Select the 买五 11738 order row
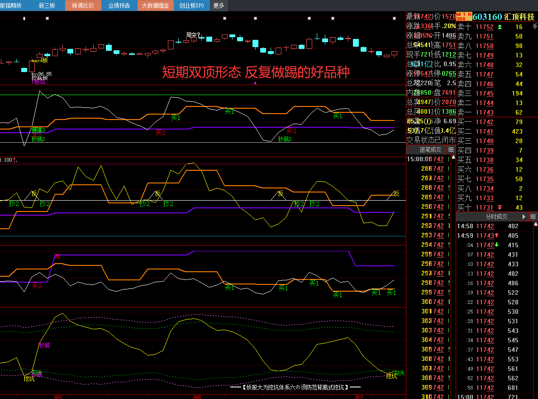This screenshot has height=399, width=538. [x=497, y=160]
